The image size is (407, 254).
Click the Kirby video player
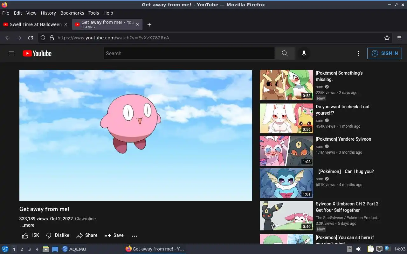point(136,135)
